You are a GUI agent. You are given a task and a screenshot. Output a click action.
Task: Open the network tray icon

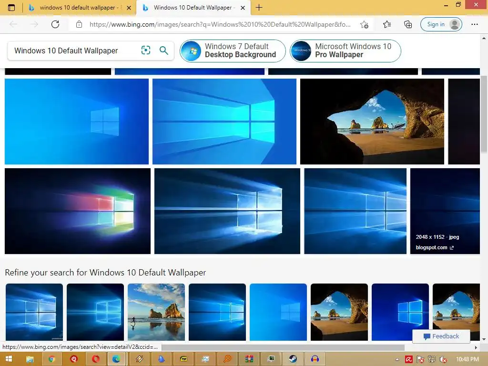pos(432,359)
